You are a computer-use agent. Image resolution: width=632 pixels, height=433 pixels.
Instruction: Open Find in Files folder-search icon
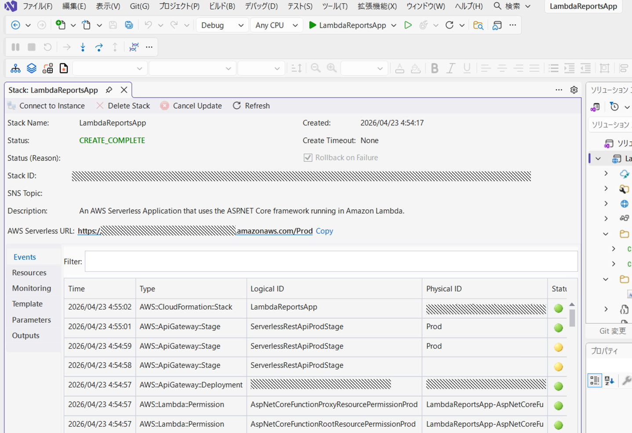click(x=478, y=25)
